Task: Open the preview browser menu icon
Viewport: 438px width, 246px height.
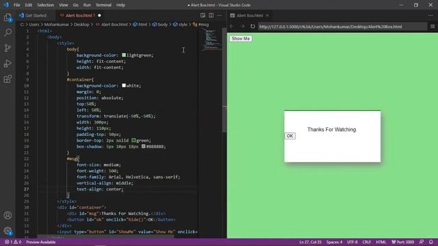Action: pyautogui.click(x=433, y=26)
